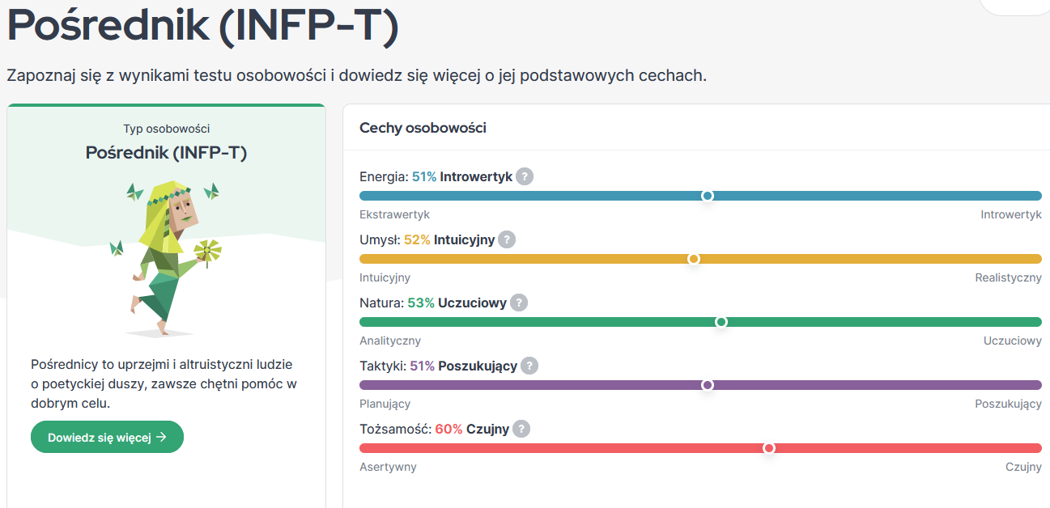Click the Planujący label under Taktyki bar
The width and height of the screenshot is (1050, 508).
coord(385,404)
